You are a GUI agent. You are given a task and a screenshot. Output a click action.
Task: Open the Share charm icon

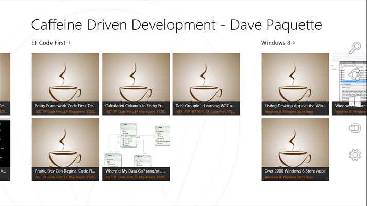(355, 74)
